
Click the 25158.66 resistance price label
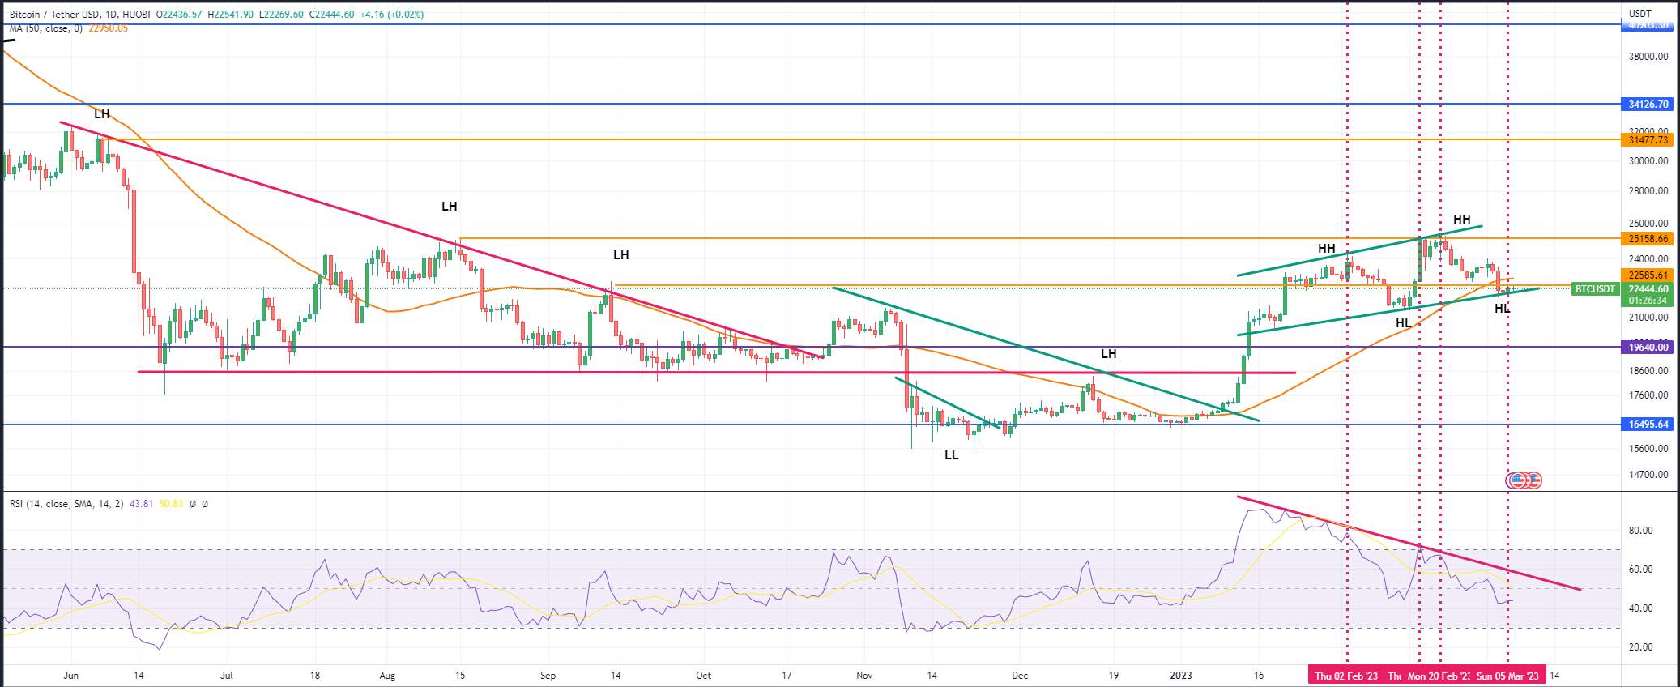[1648, 239]
